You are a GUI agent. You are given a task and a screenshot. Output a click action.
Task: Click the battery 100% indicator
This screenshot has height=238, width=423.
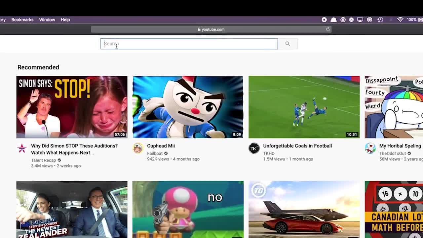point(415,20)
